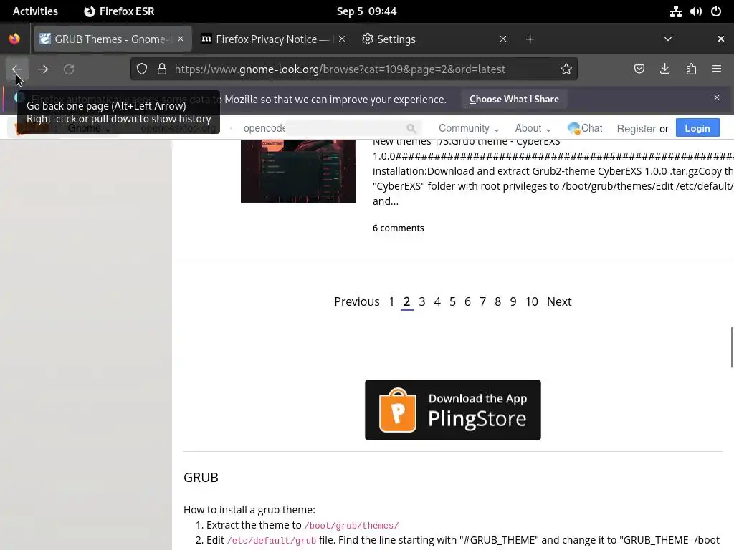Screen dimensions: 734x550
Task: Save page to Pocket
Action: pyautogui.click(x=639, y=69)
